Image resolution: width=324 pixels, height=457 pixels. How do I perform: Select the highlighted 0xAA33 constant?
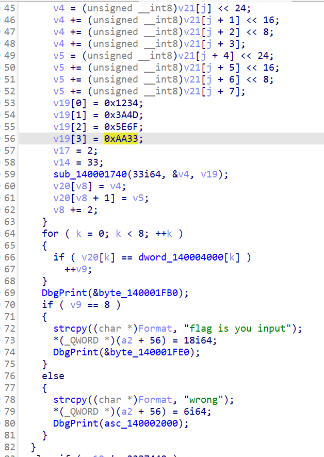click(121, 139)
